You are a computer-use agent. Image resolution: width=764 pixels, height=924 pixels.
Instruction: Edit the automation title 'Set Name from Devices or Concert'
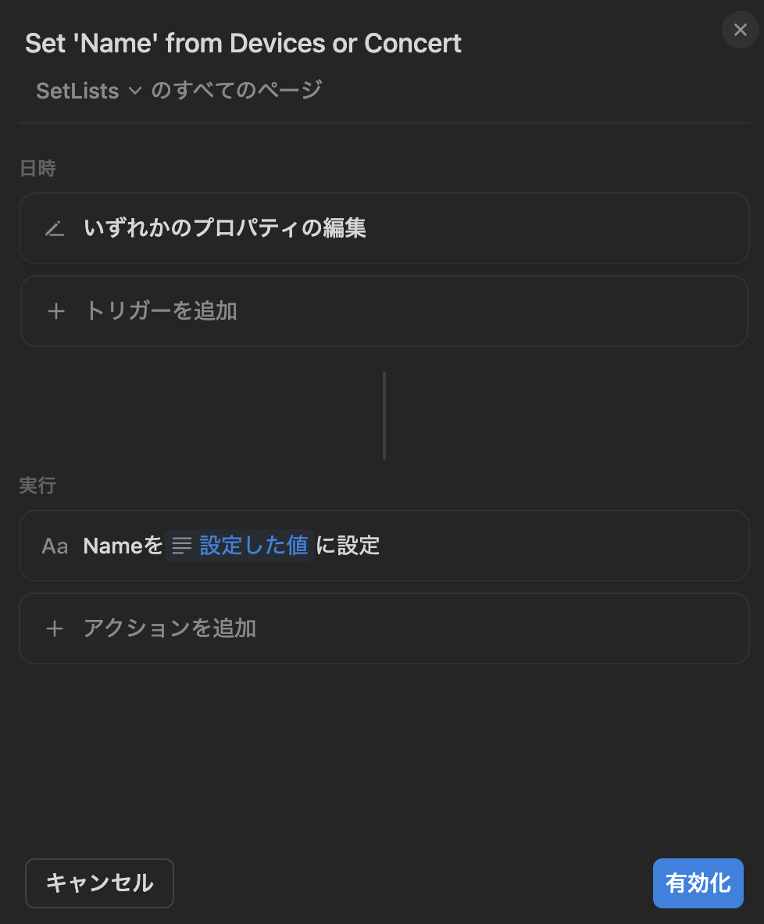point(243,44)
